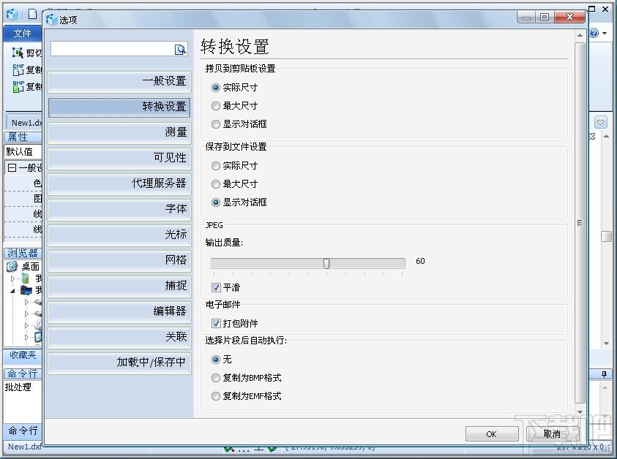Viewport: 617px width, 459px height.
Task: Click inside the options search field
Action: 113,49
